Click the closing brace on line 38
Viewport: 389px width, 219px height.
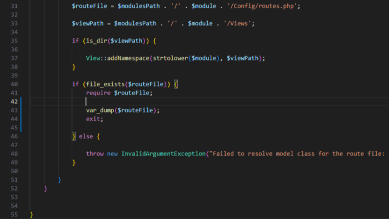pyautogui.click(x=74, y=67)
